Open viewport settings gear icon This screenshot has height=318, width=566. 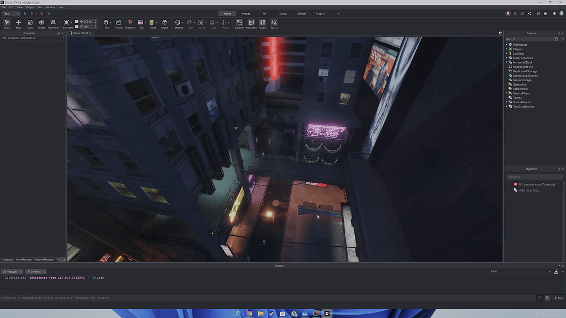click(x=500, y=33)
